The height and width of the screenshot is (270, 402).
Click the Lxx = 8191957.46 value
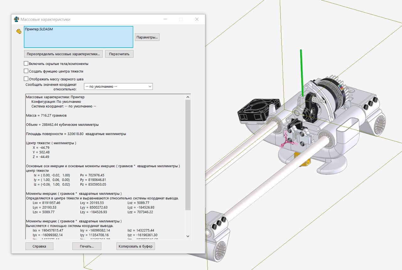[46, 203]
